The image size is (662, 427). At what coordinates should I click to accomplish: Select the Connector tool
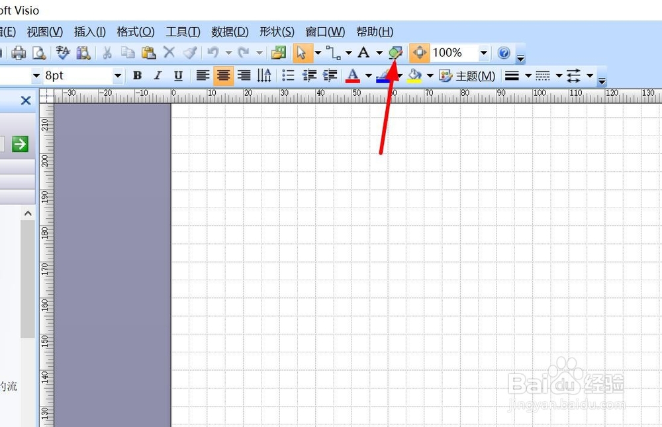pos(334,53)
